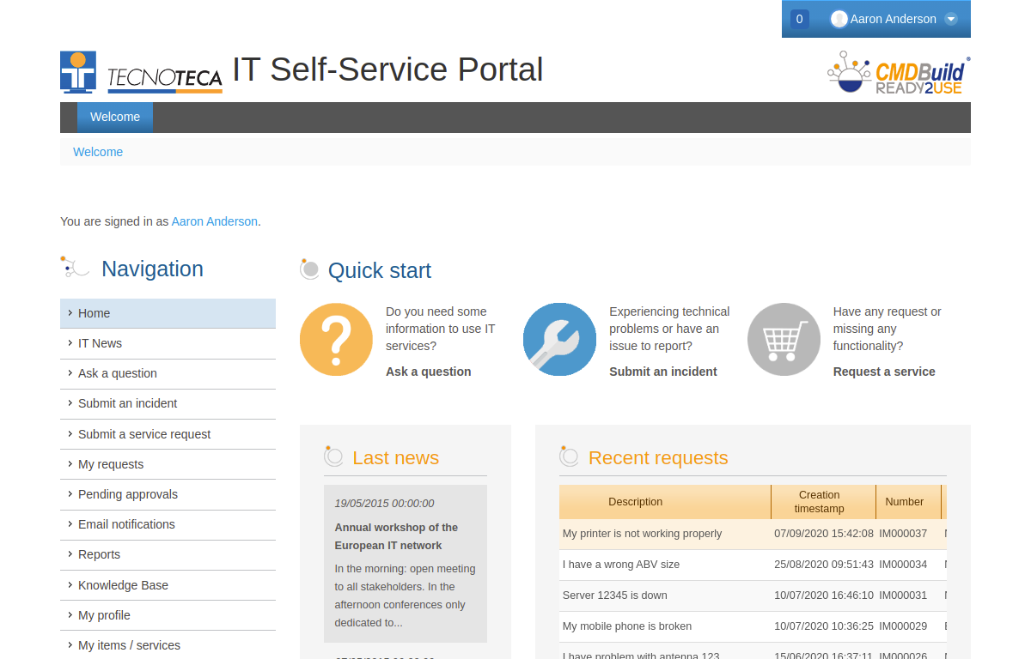
Task: Open Knowledge Base navigation item
Action: tap(123, 585)
